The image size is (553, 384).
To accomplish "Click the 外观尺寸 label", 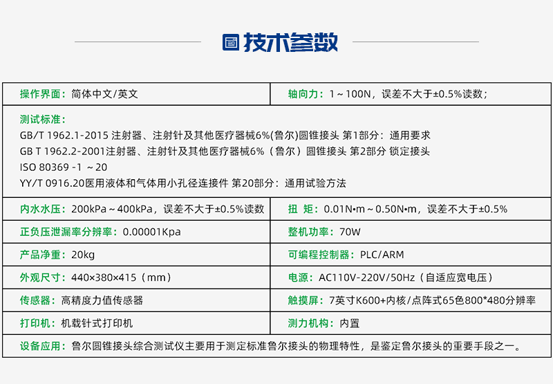I will (43, 277).
